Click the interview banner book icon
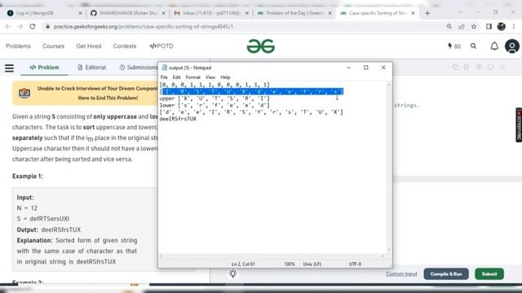Viewport: 522px width, 293px height. coord(24,93)
